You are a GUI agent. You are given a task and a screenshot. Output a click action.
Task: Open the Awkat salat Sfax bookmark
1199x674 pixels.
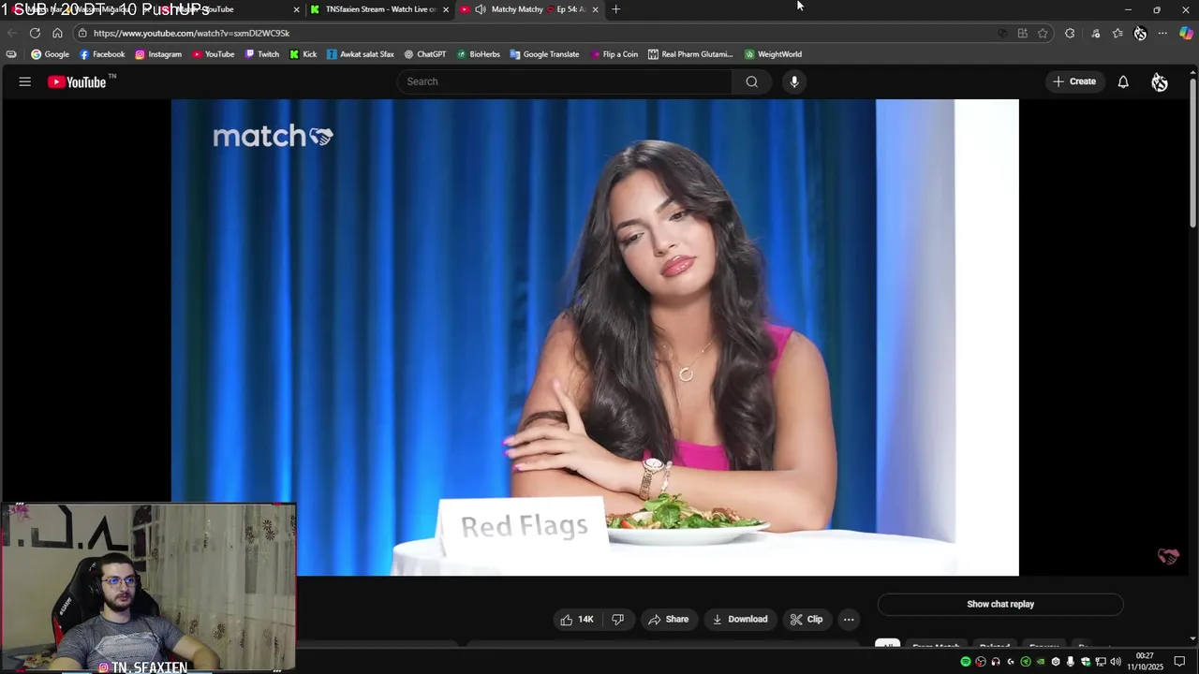(x=360, y=54)
